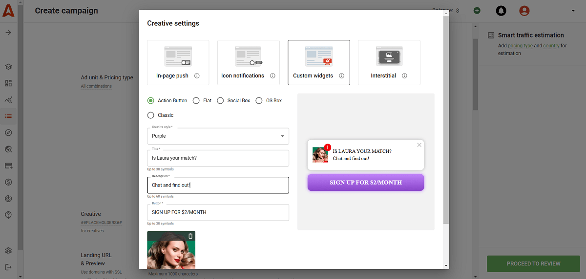The width and height of the screenshot is (586, 279).
Task: Select the Action Button radio option
Action: point(150,101)
